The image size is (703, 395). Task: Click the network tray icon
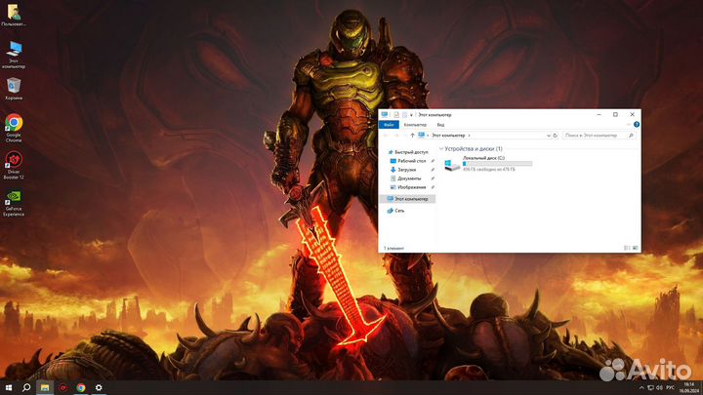tap(650, 388)
